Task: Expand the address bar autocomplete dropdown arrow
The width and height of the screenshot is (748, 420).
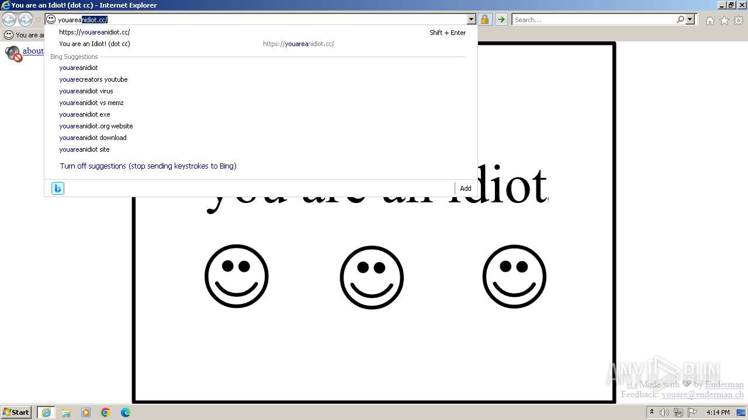Action: click(x=472, y=20)
